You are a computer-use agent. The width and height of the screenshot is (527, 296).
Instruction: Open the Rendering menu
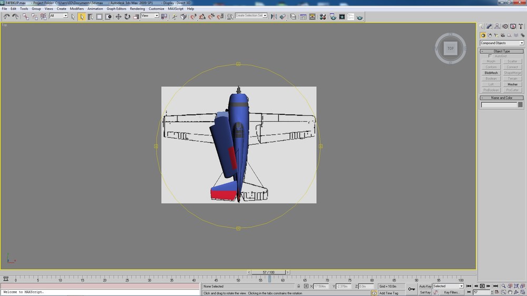click(x=137, y=9)
